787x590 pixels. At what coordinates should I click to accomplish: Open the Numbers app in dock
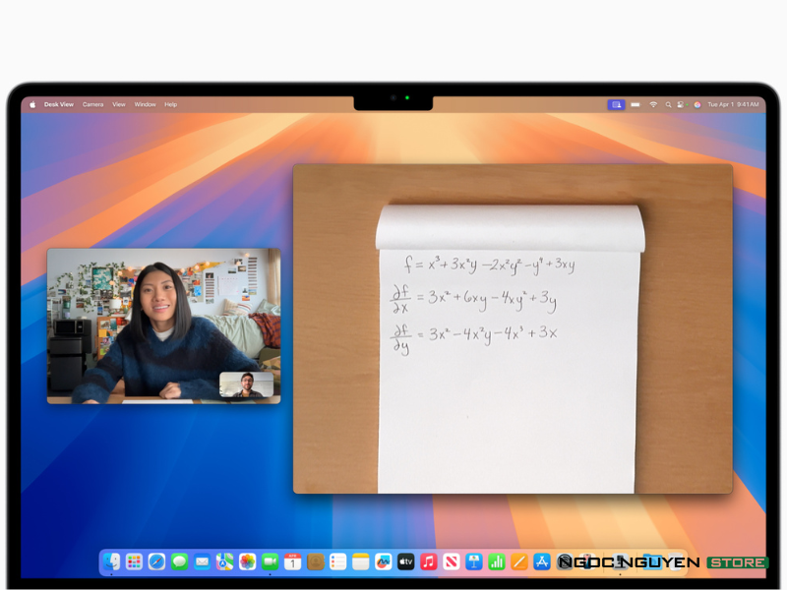click(x=496, y=561)
